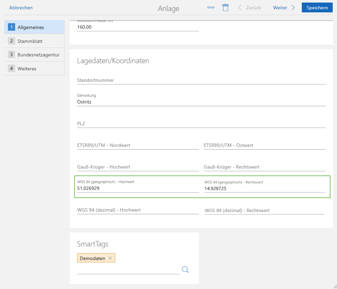This screenshot has width=337, height=289.
Task: Click the SmartTags text input field
Action: tap(128, 270)
